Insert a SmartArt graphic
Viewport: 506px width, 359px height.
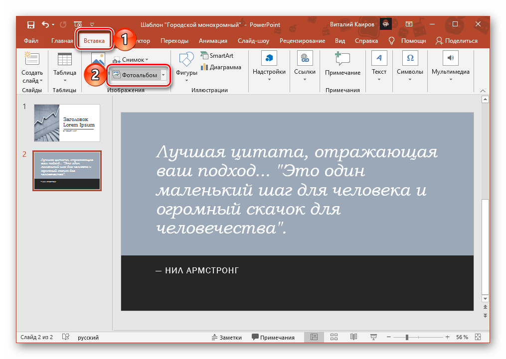217,56
